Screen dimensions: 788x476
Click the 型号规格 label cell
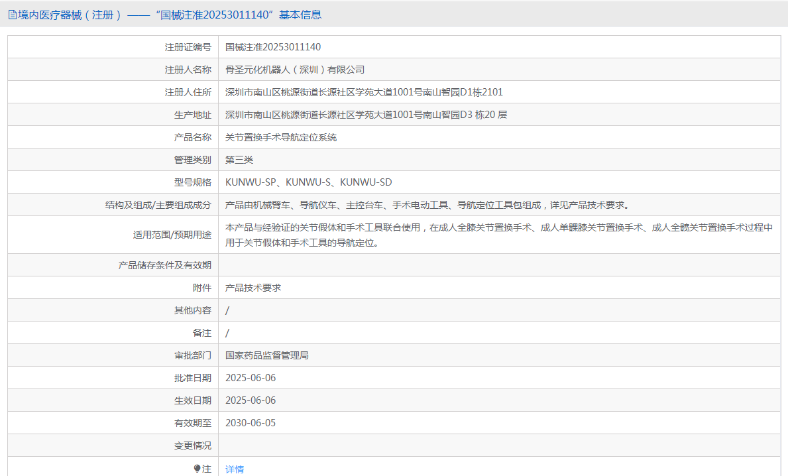[x=113, y=182]
